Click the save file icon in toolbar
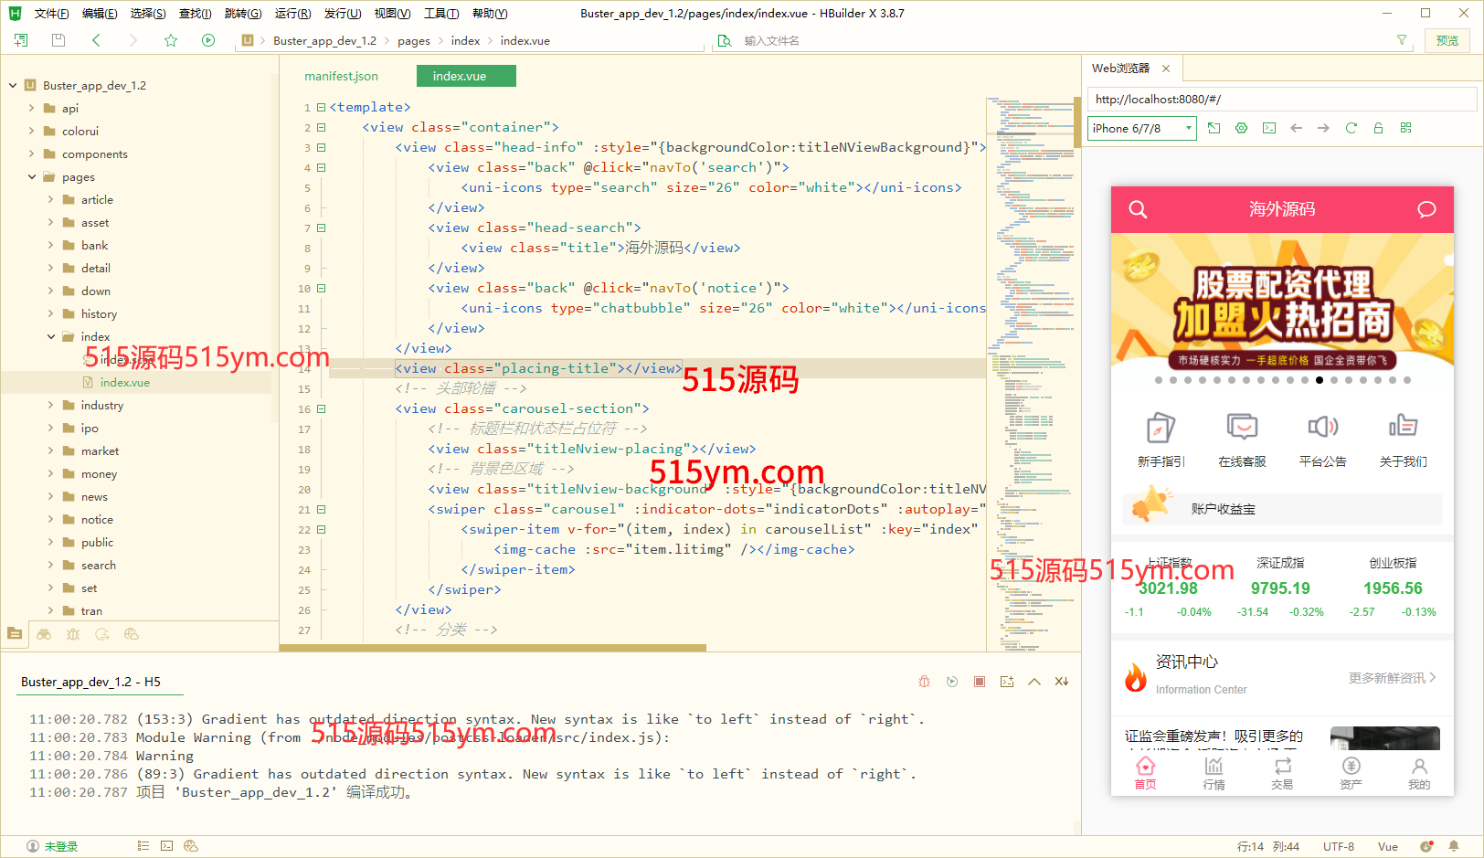1484x858 pixels. (x=58, y=40)
